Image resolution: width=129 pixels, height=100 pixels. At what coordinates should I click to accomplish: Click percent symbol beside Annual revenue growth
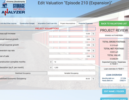[93, 39]
